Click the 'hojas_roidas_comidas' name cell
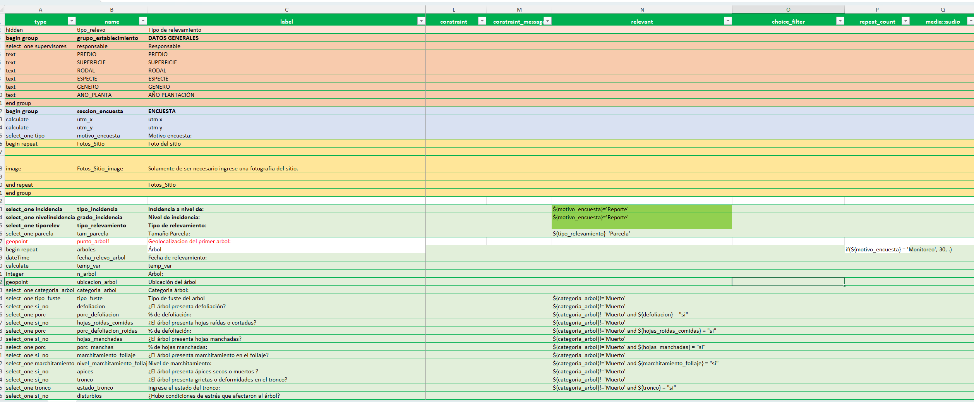 click(111, 323)
